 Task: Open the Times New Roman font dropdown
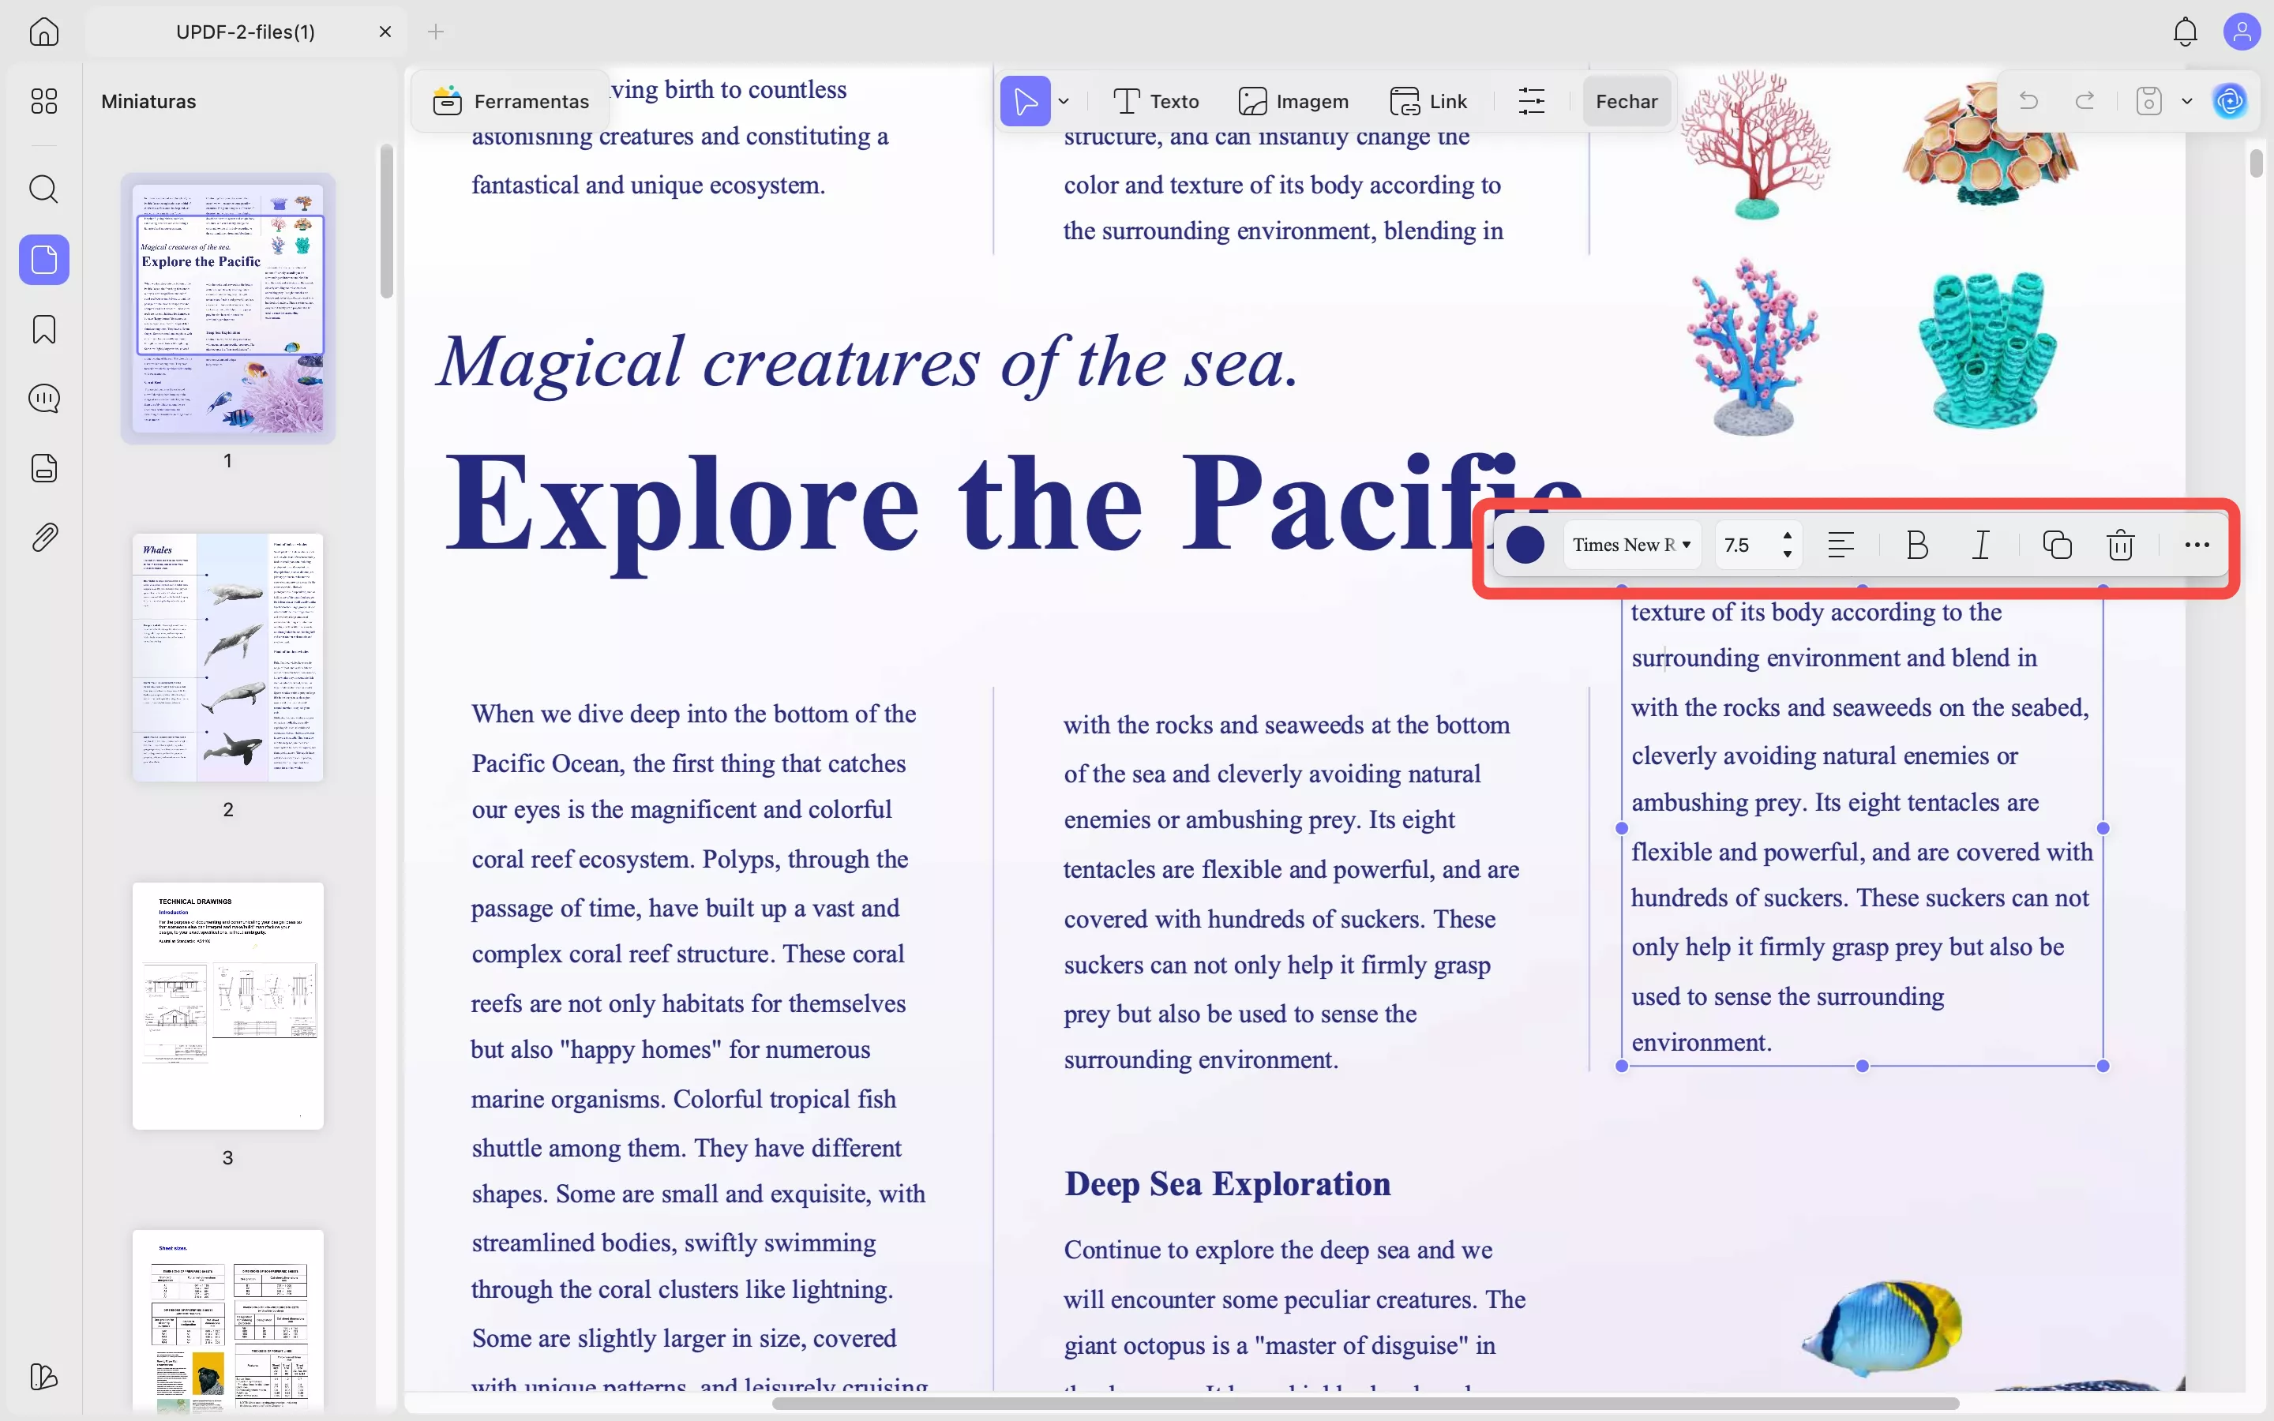(x=1632, y=545)
